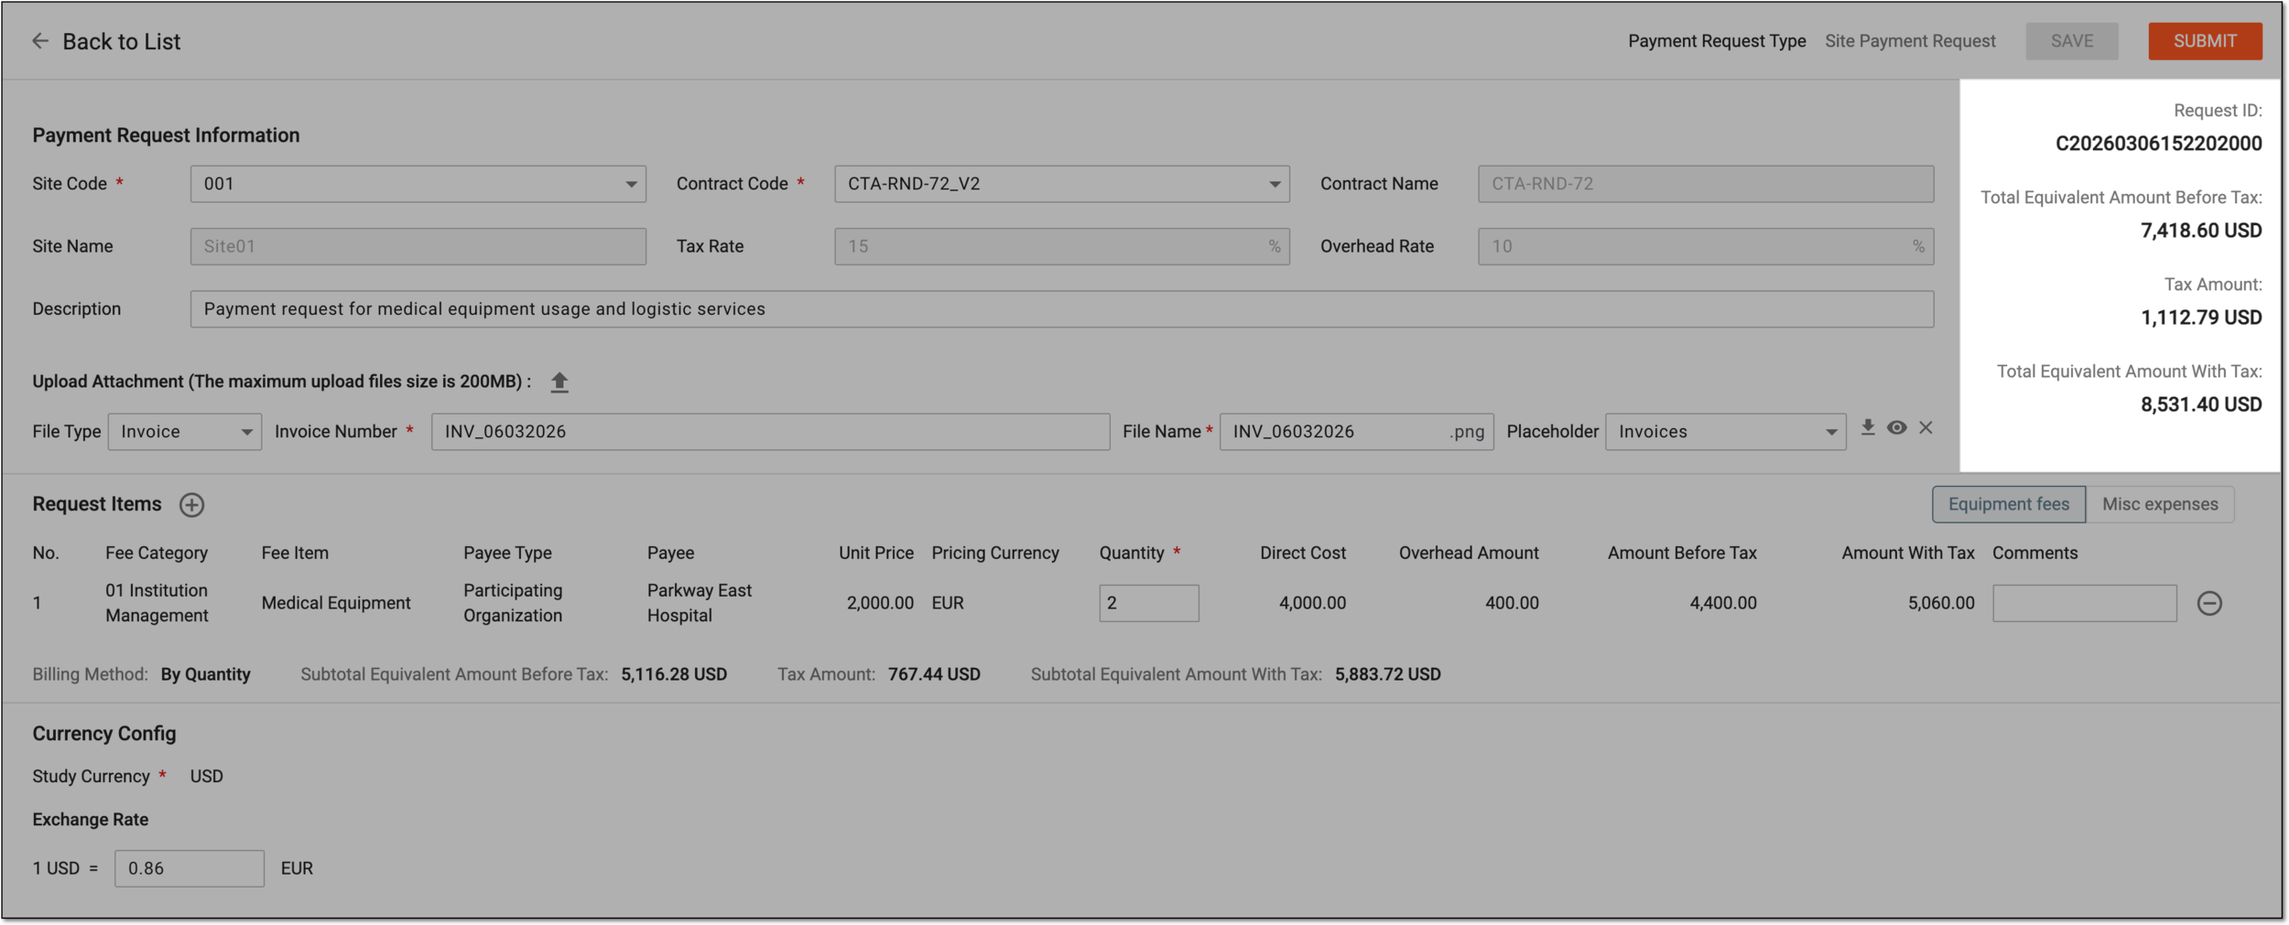Delete request item row 1 with minus icon
The image size is (2289, 925).
click(x=2209, y=604)
